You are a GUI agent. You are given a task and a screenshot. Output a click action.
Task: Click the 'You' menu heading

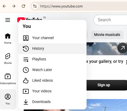coord(27,26)
